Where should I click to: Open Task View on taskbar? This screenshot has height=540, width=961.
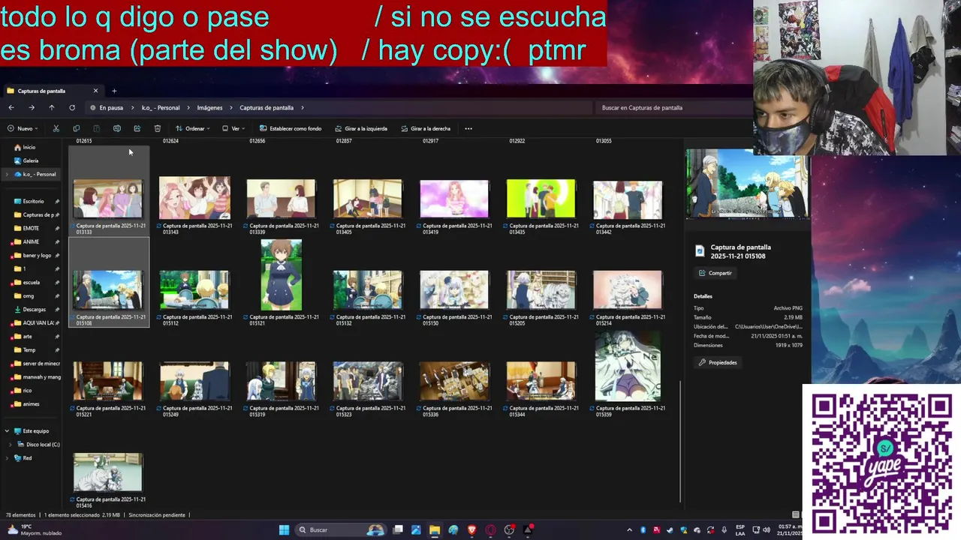[x=398, y=529]
